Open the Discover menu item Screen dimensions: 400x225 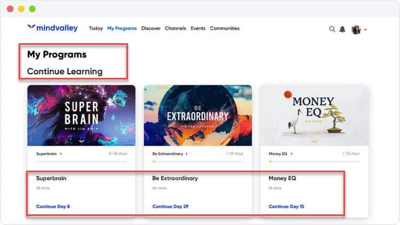pos(151,28)
